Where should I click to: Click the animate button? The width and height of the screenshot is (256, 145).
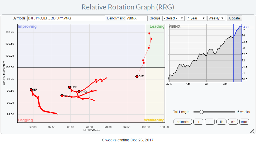[182, 122]
